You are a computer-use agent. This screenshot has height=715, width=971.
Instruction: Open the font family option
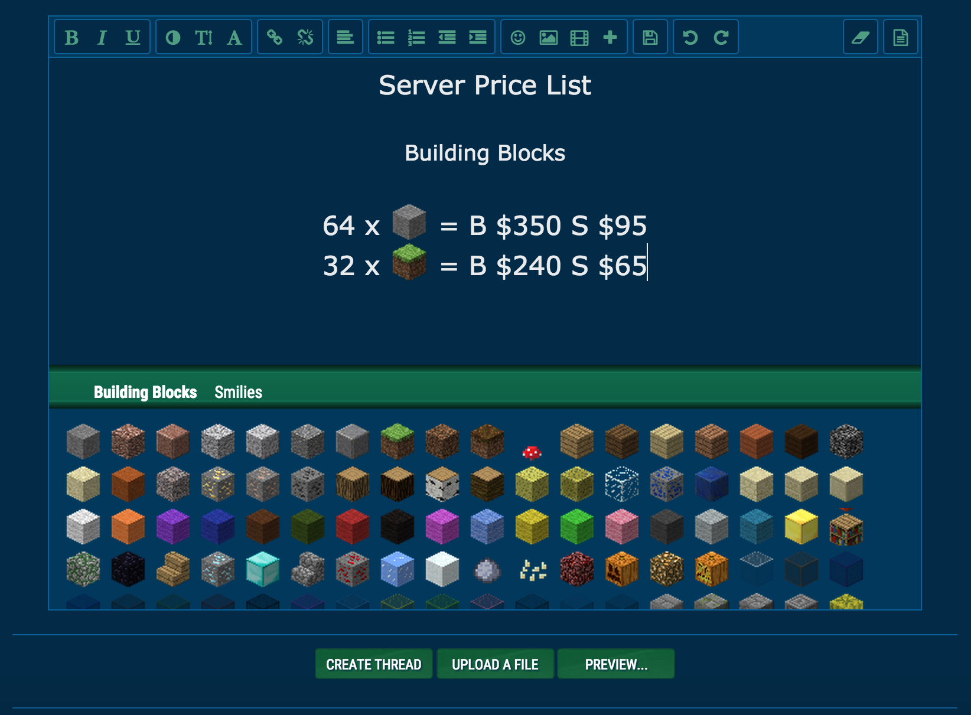pyautogui.click(x=234, y=38)
